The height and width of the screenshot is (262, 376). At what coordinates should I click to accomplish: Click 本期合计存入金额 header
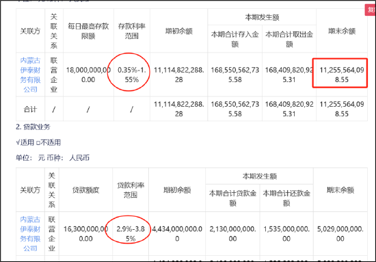click(x=234, y=39)
